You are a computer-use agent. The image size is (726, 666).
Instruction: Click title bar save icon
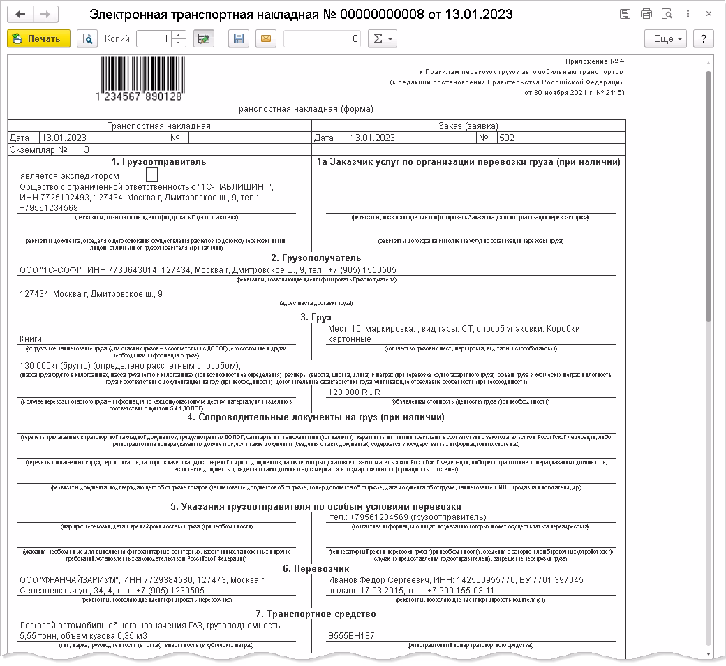tap(625, 14)
